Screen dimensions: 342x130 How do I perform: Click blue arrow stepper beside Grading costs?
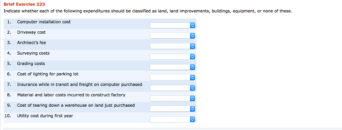tap(192, 67)
